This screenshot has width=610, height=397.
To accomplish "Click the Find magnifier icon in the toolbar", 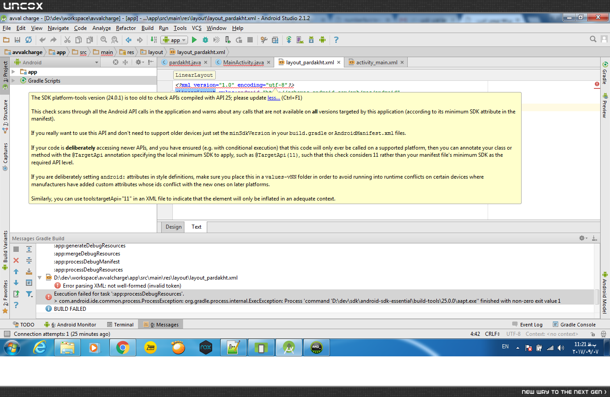I will pos(104,40).
